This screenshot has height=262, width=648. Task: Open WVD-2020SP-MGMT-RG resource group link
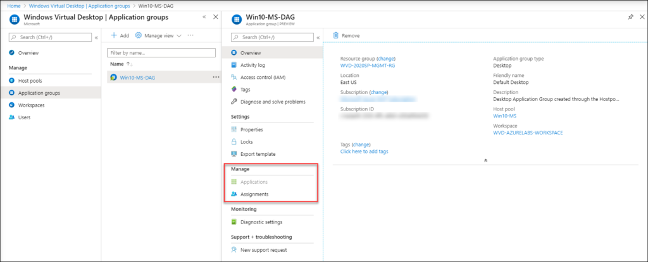point(368,65)
